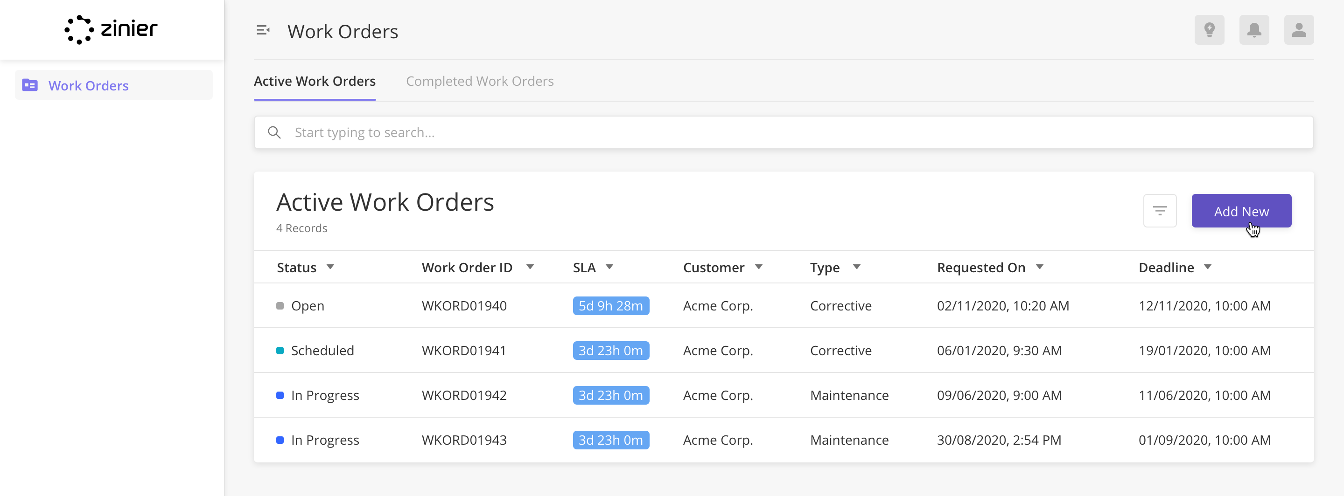The image size is (1344, 496).
Task: Click deadline 19/01/2020, 10:00 AM
Action: 1204,351
